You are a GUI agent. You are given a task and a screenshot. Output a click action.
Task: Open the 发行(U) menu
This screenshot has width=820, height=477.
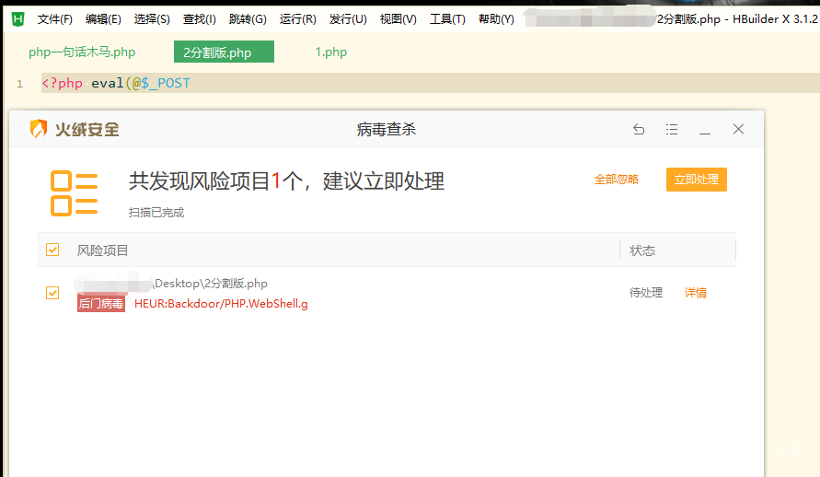pyautogui.click(x=348, y=19)
